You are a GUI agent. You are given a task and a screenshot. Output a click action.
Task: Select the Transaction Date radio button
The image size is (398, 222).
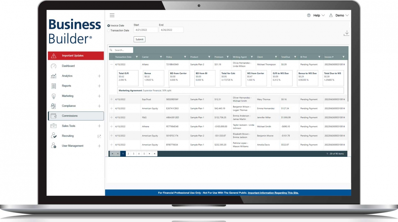click(109, 30)
